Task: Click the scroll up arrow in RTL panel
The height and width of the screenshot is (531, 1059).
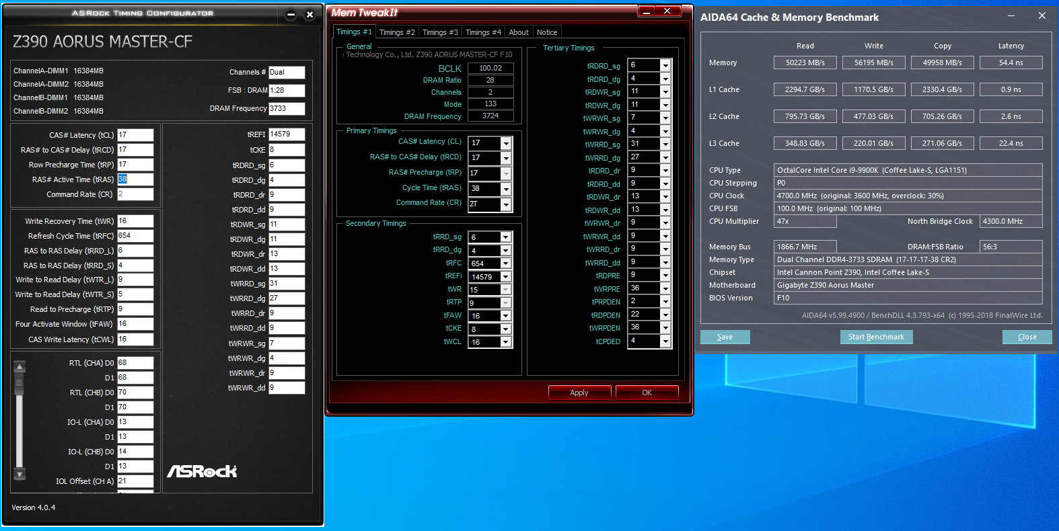Action: [20, 367]
